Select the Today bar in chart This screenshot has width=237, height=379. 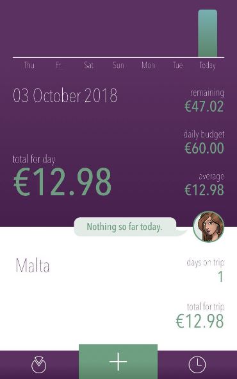pyautogui.click(x=208, y=33)
